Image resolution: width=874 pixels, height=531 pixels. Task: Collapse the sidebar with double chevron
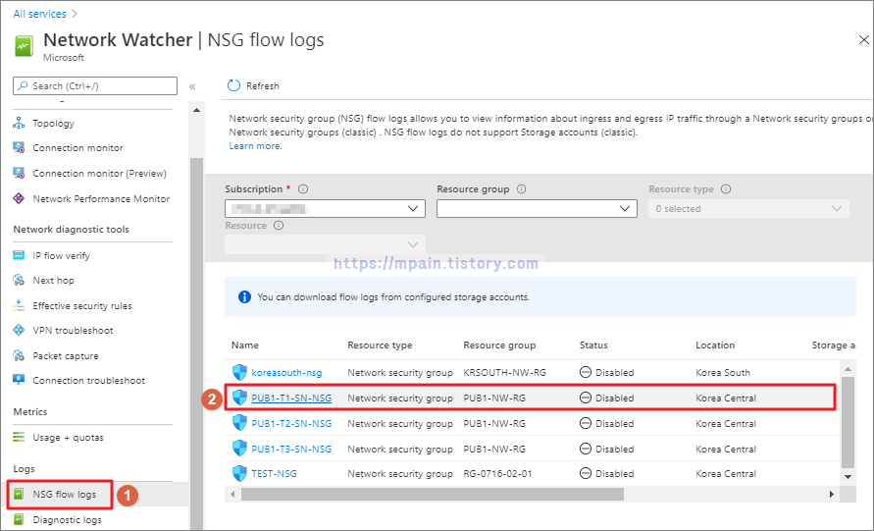[192, 86]
